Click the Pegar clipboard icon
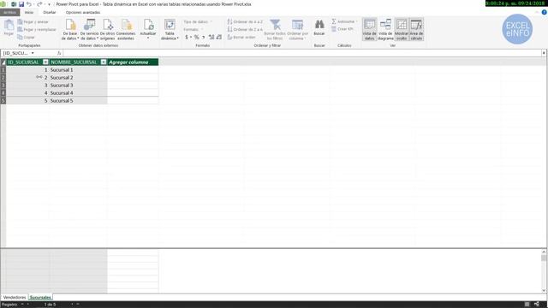The image size is (548, 308). point(9,25)
